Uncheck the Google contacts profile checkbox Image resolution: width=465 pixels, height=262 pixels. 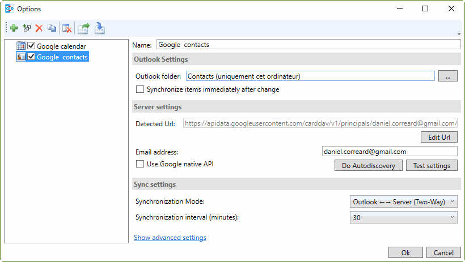click(31, 57)
